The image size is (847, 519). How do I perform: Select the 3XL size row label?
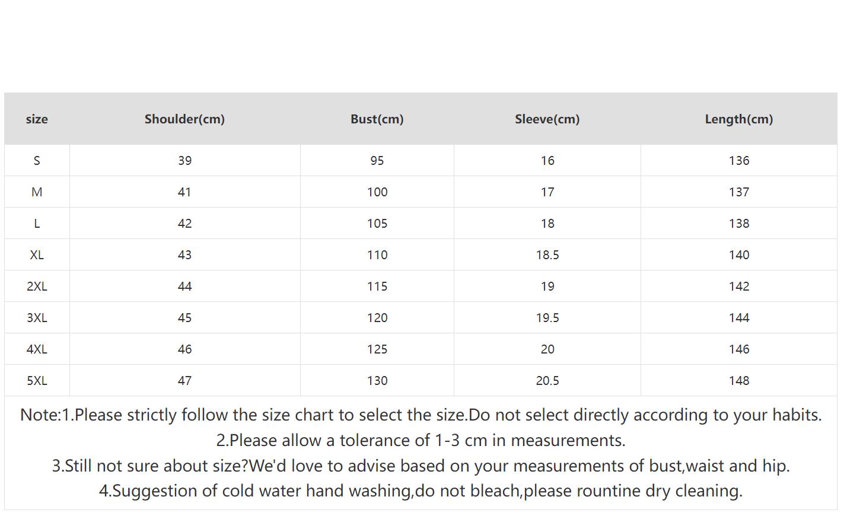pyautogui.click(x=37, y=318)
